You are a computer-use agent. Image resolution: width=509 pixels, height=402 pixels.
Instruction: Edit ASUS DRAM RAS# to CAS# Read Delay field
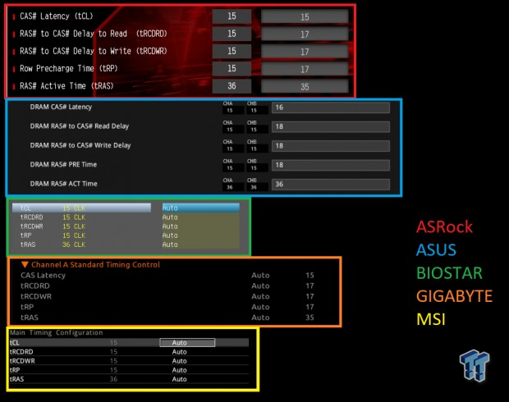[331, 126]
